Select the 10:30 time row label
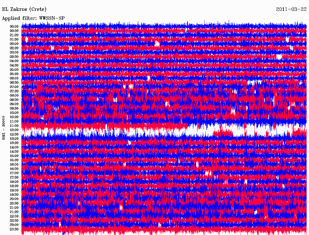Screen dimensions: 309x235 pos(14,117)
